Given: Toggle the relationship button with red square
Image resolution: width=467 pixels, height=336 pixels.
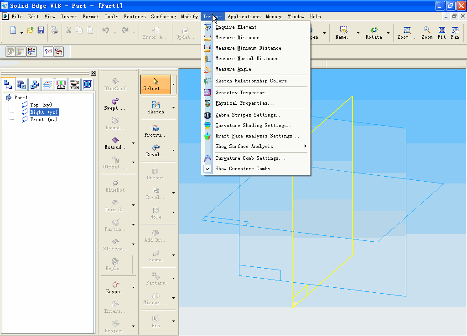Looking at the screenshot, I should pyautogui.click(x=59, y=52).
